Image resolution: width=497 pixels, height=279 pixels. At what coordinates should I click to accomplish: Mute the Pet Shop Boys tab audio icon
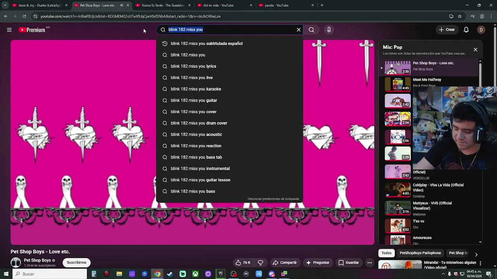point(121,5)
